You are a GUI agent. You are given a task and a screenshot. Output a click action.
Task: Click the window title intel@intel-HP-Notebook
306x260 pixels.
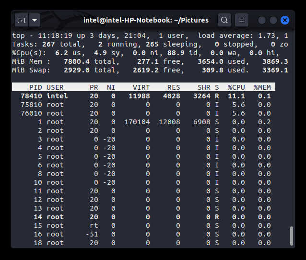(x=146, y=20)
